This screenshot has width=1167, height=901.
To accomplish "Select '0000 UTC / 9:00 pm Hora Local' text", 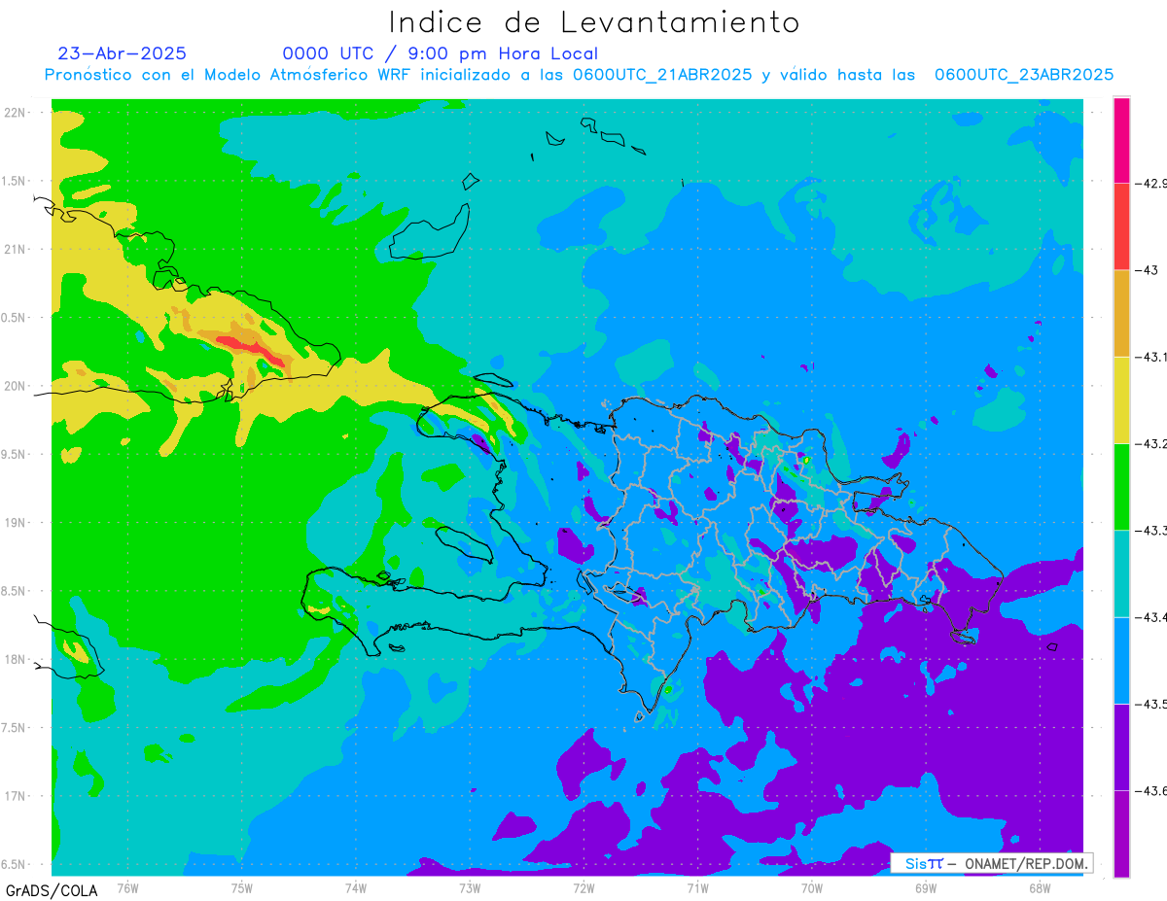I will point(441,54).
